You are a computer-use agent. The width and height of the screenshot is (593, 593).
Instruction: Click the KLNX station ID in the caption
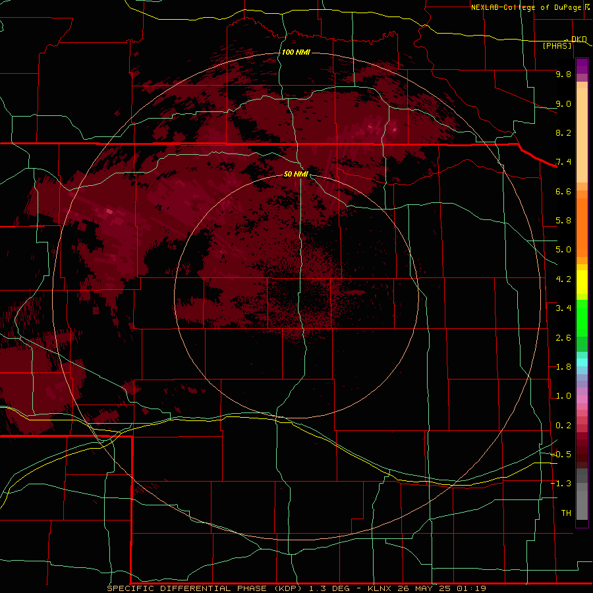(380, 588)
